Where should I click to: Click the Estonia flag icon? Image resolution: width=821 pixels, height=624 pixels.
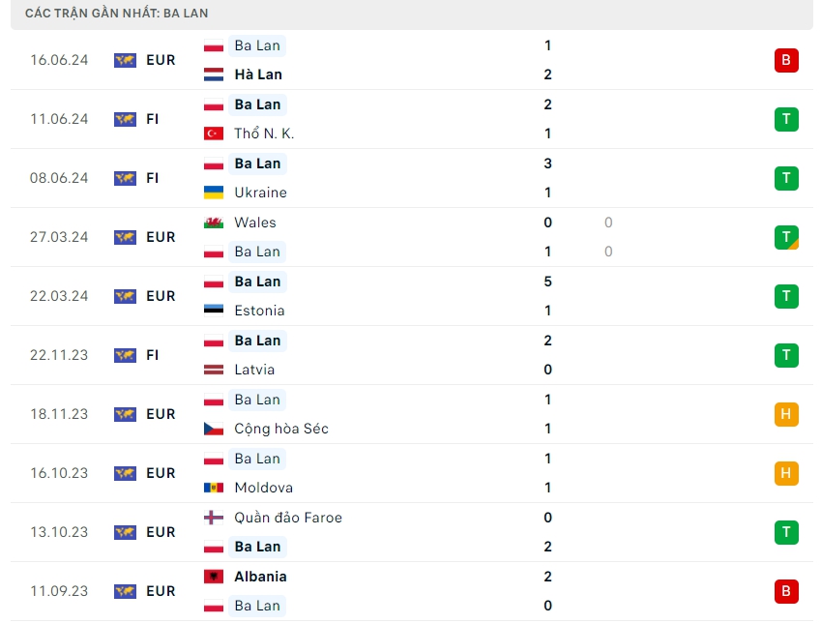pyautogui.click(x=214, y=311)
